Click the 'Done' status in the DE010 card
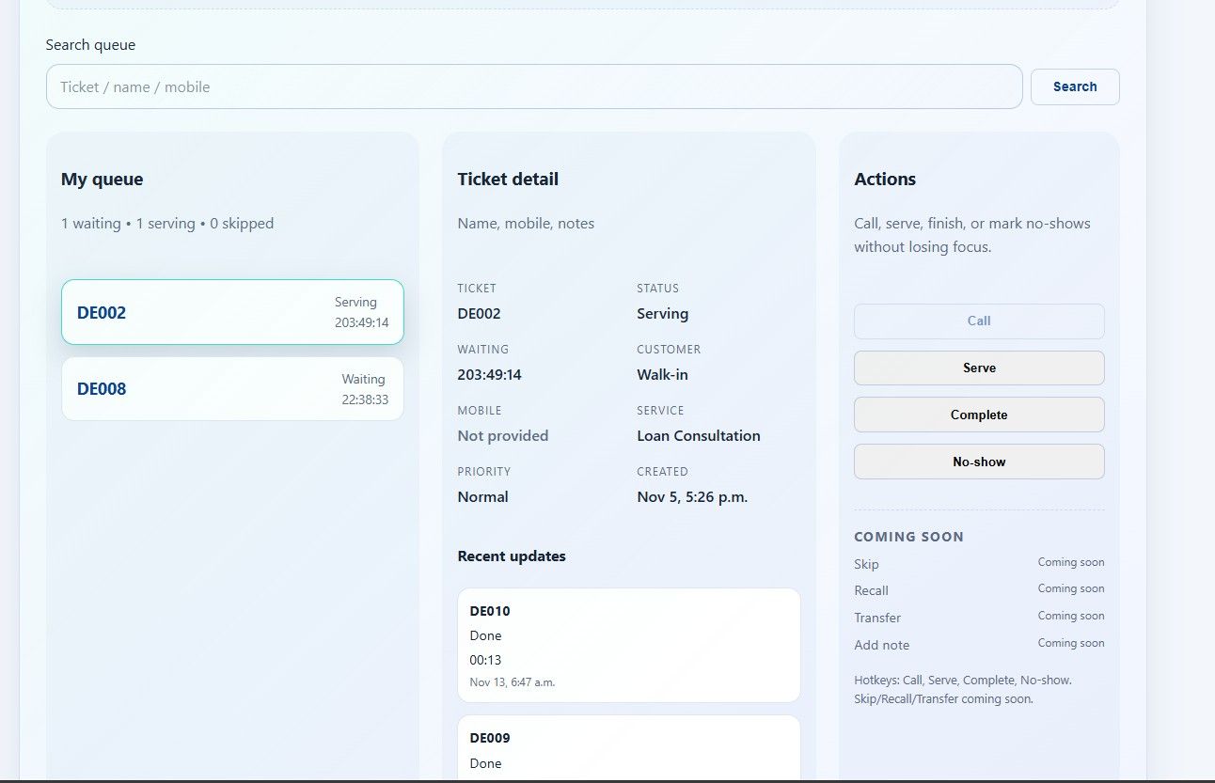Screen dimensions: 1215x783 pos(486,635)
